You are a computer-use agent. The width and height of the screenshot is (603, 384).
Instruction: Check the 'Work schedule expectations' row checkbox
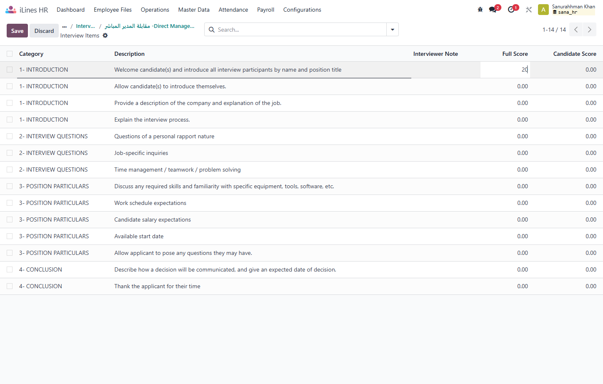coord(10,203)
